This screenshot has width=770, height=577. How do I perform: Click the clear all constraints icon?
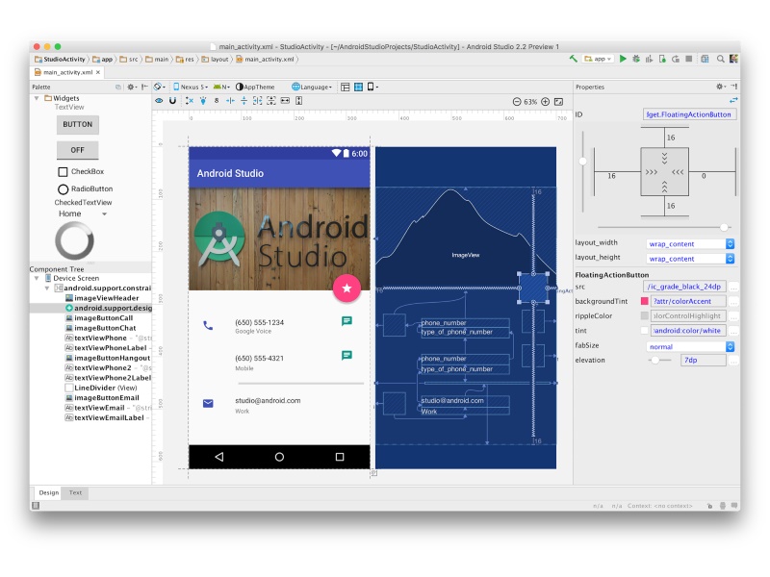point(190,101)
